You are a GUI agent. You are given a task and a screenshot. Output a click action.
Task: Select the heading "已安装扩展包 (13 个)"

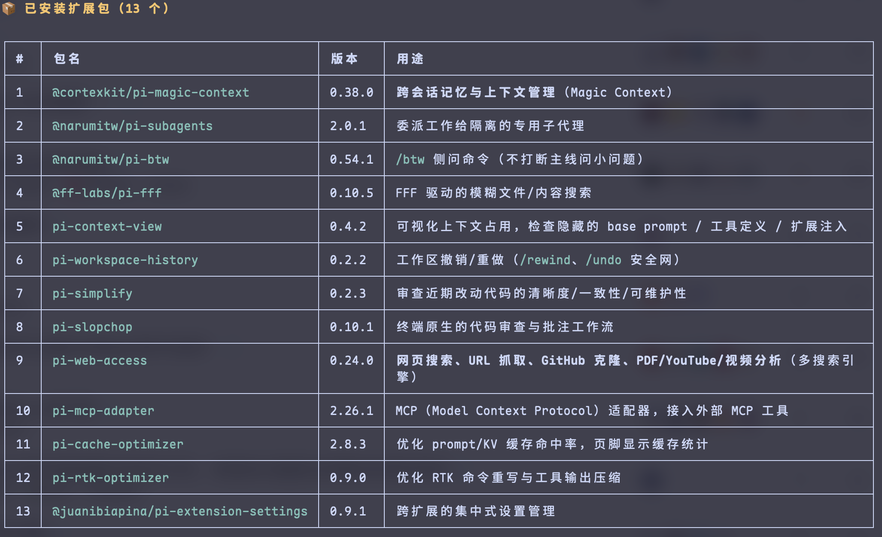97,8
